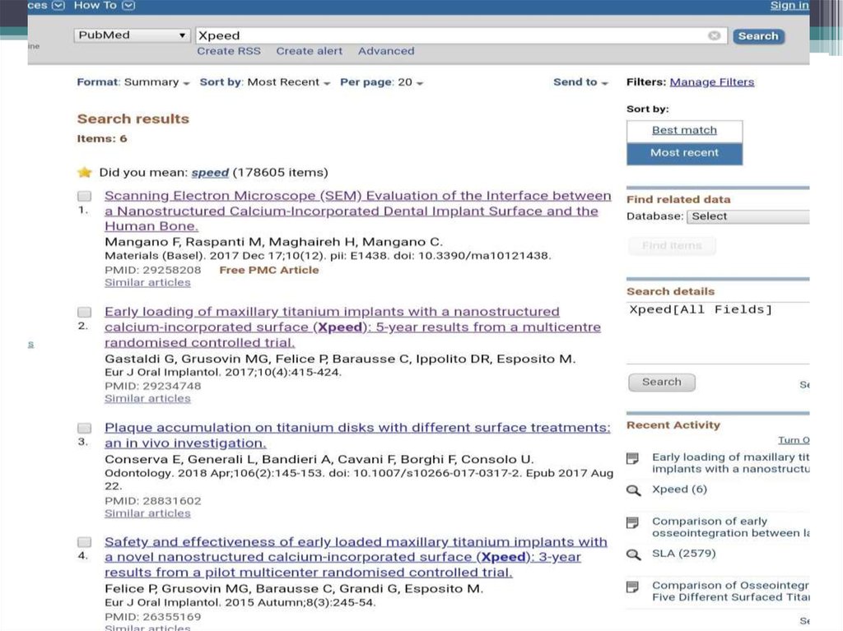Open the Sort by: Most Recent dropdown
Screen dimensions: 843x631
pyautogui.click(x=265, y=82)
